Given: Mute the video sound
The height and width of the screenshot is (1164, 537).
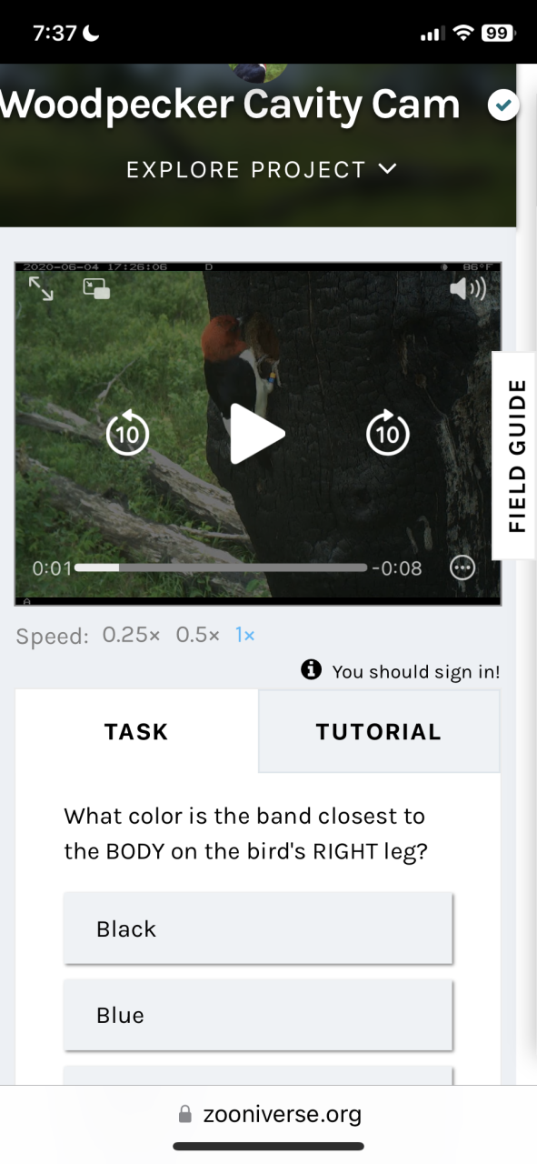Looking at the screenshot, I should pyautogui.click(x=468, y=289).
